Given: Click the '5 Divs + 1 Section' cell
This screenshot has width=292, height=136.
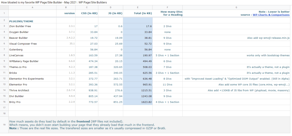Looking at the screenshot, I should coord(167,55).
